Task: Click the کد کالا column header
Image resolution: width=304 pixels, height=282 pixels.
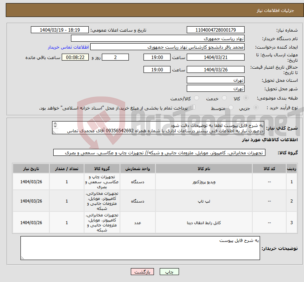Action: point(269,169)
